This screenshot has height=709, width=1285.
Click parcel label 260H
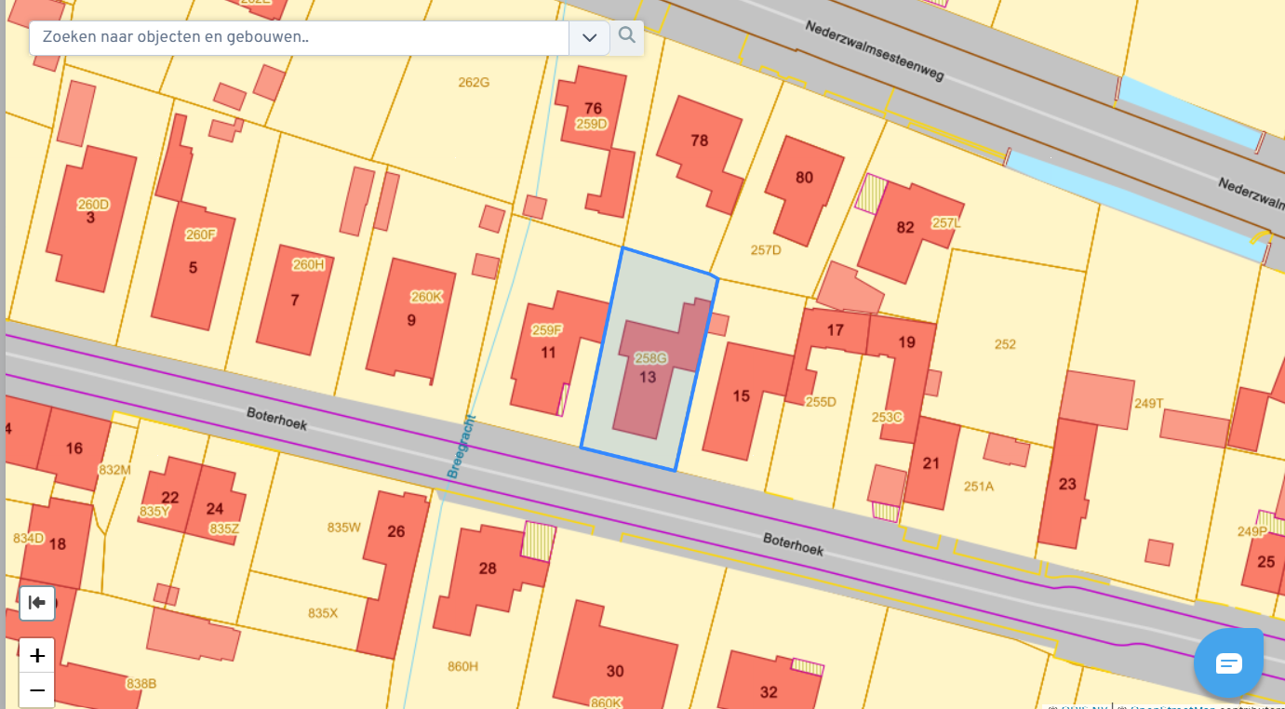click(309, 265)
